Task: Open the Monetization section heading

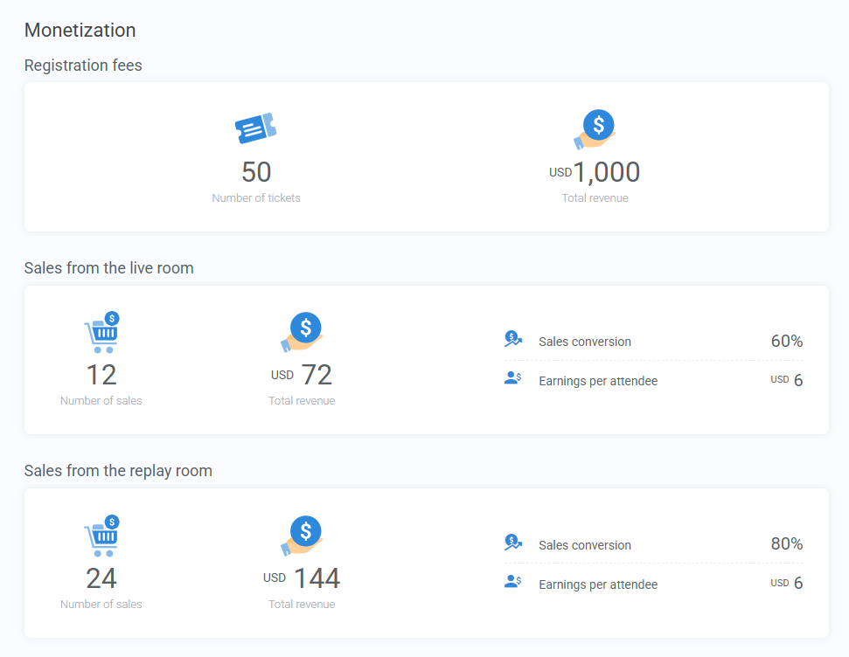Action: click(80, 30)
